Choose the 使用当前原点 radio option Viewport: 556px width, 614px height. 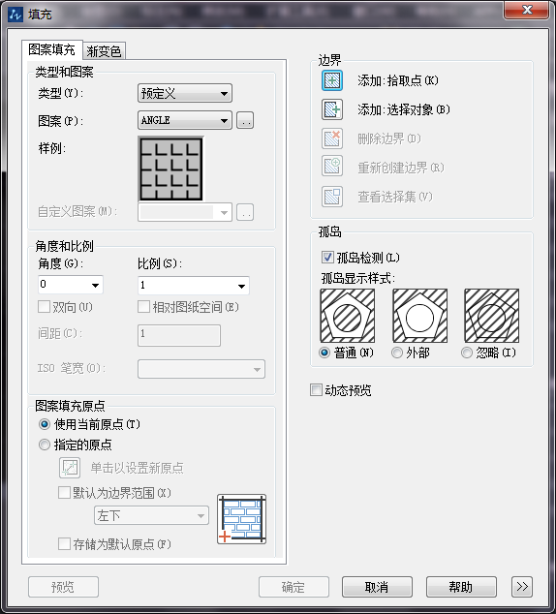pos(45,424)
